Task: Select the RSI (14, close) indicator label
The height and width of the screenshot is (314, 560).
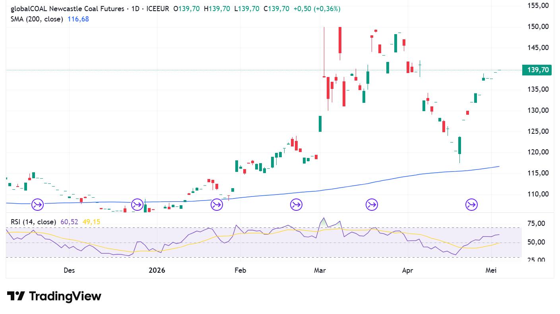Action: pos(33,222)
